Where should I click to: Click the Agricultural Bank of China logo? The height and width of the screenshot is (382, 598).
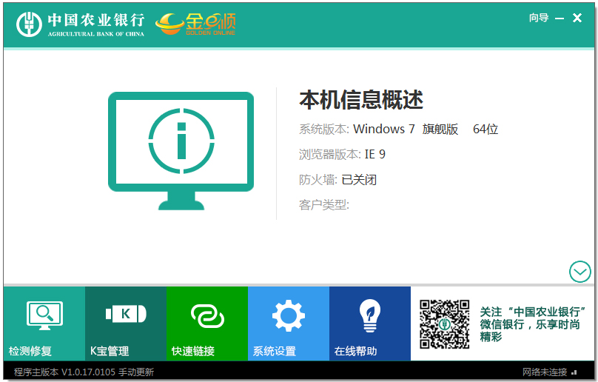[x=81, y=24]
